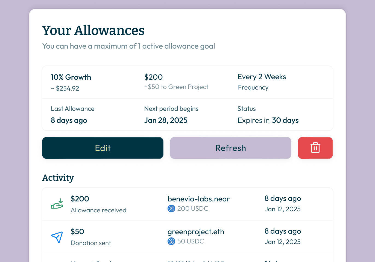Viewport: 375px width, 262px height.
Task: Click the red trash delete icon
Action: pos(315,148)
